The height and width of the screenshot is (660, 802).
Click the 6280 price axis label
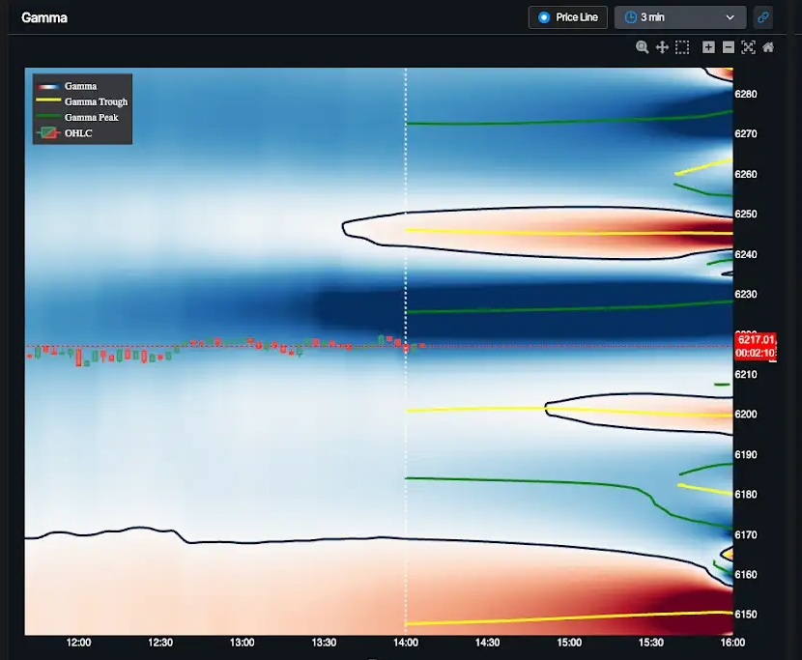coord(746,94)
